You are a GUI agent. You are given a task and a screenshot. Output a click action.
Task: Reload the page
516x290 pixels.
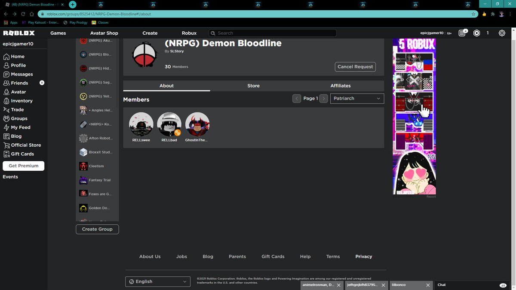[23, 14]
